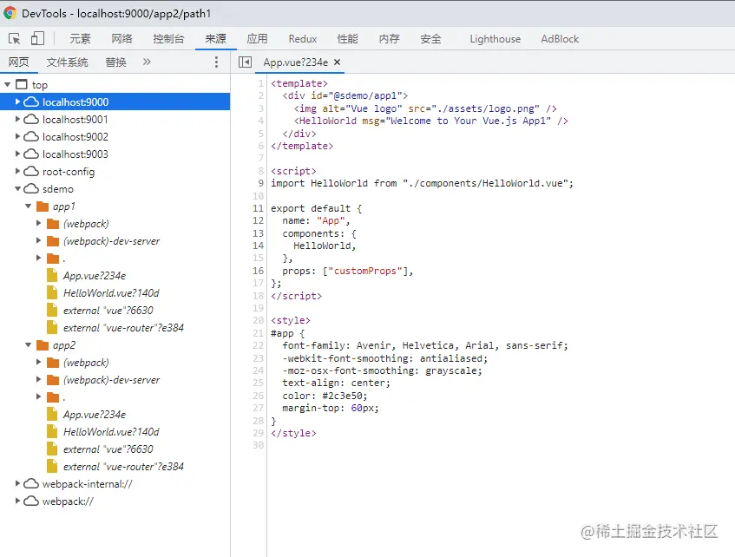Switch to the 网络 tab
The image size is (735, 557).
pyautogui.click(x=121, y=39)
